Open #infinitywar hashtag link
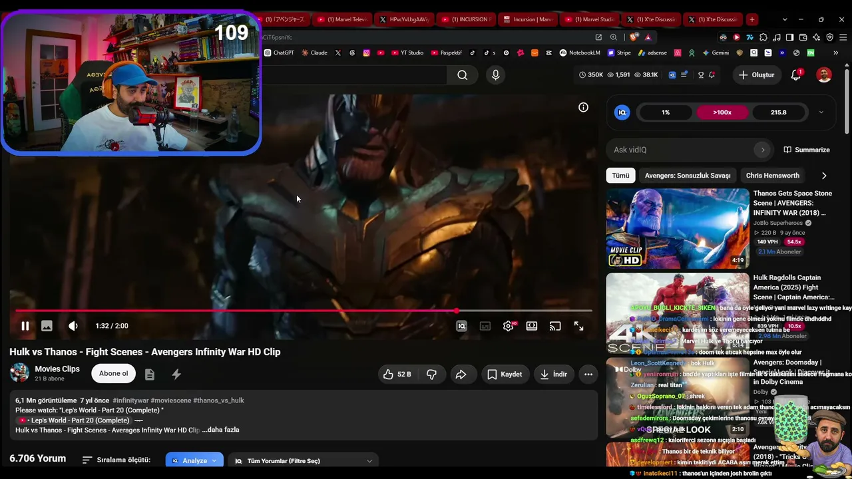 click(x=130, y=400)
